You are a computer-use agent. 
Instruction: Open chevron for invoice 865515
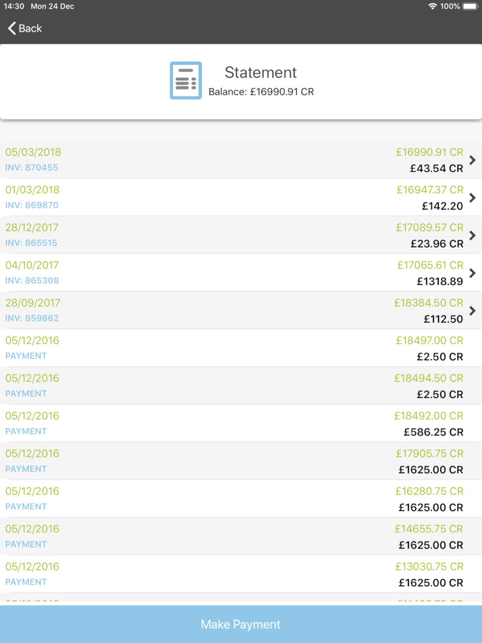472,235
